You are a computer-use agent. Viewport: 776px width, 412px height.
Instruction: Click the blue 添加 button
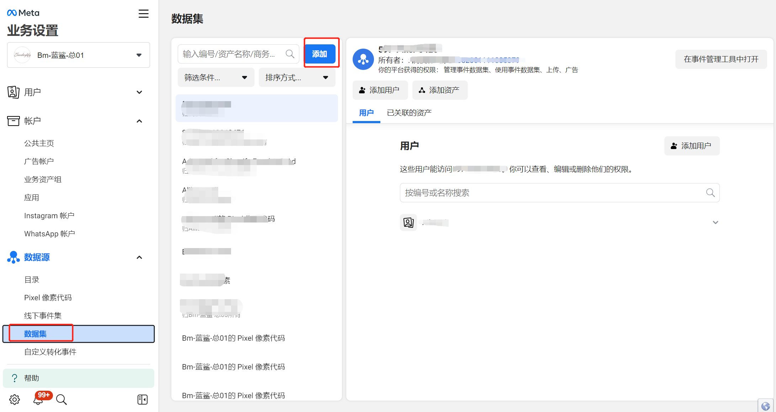tap(320, 54)
